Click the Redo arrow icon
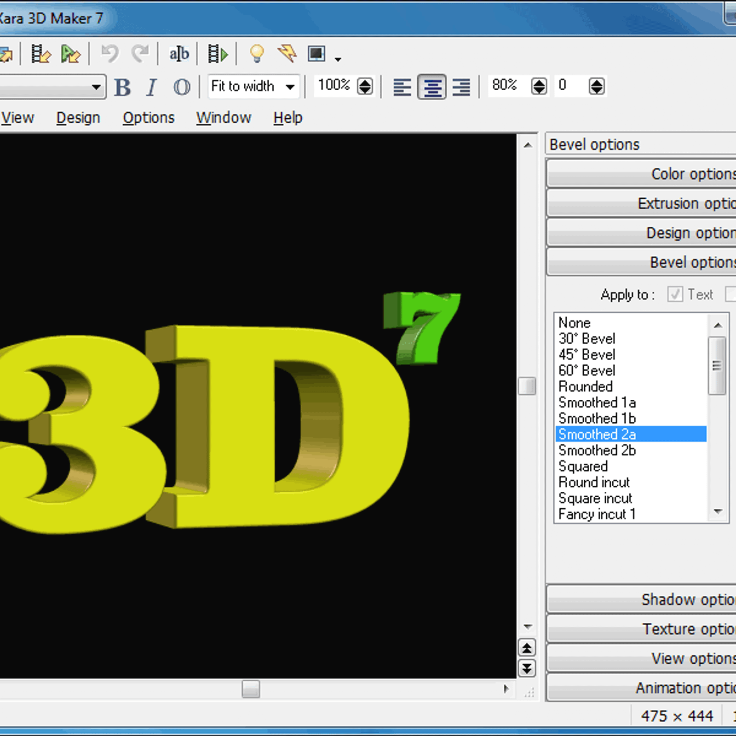The height and width of the screenshot is (736, 736). (140, 54)
